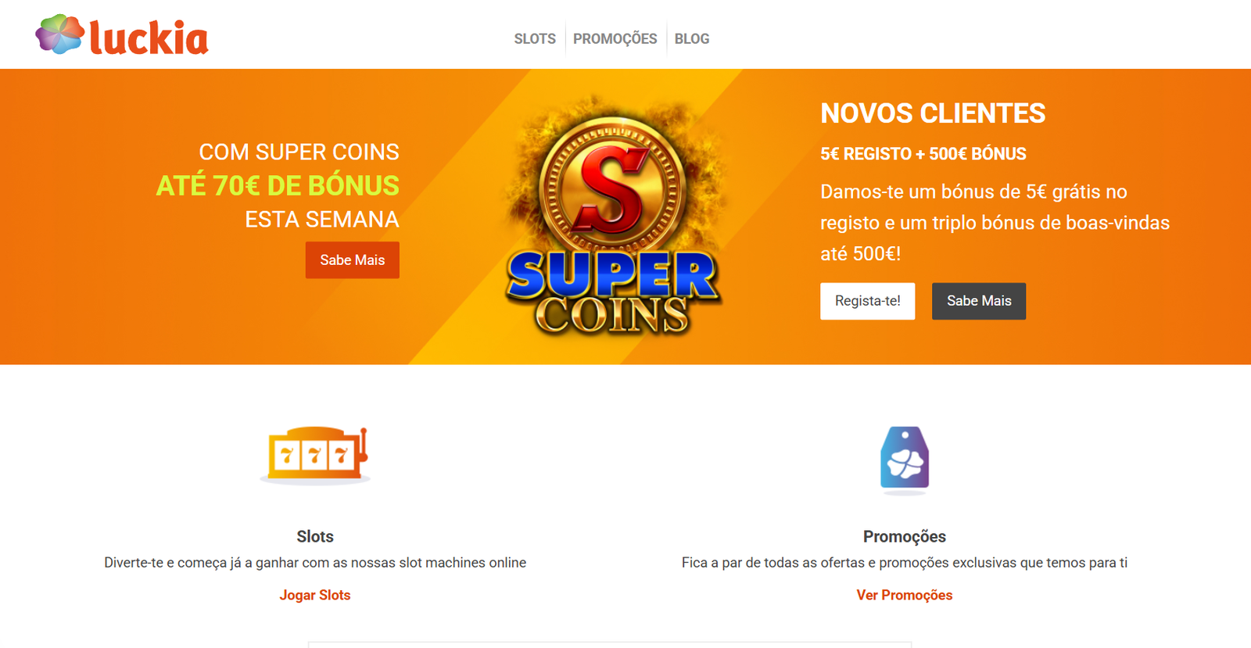Click the slot machines online description text
The image size is (1251, 648).
click(315, 563)
